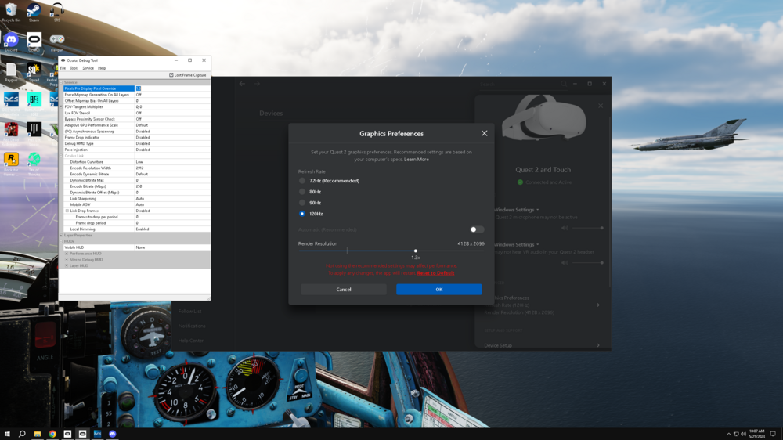Open Service menu in Oculus Debug Tool
This screenshot has height=440, width=783.
[88, 68]
